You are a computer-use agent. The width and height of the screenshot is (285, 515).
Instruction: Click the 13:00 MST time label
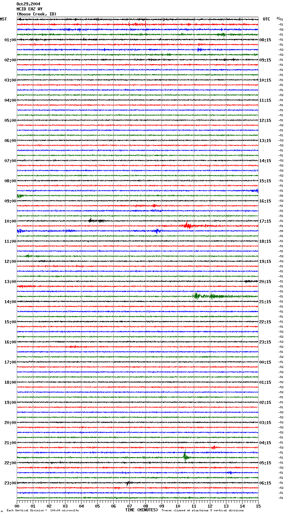(x=10, y=282)
